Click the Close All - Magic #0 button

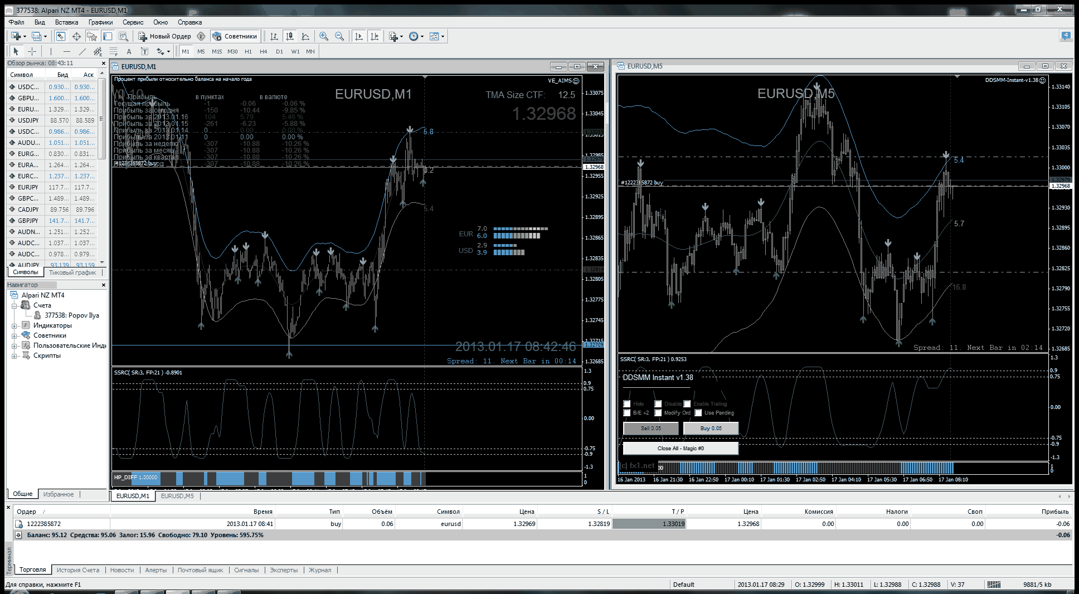(681, 448)
